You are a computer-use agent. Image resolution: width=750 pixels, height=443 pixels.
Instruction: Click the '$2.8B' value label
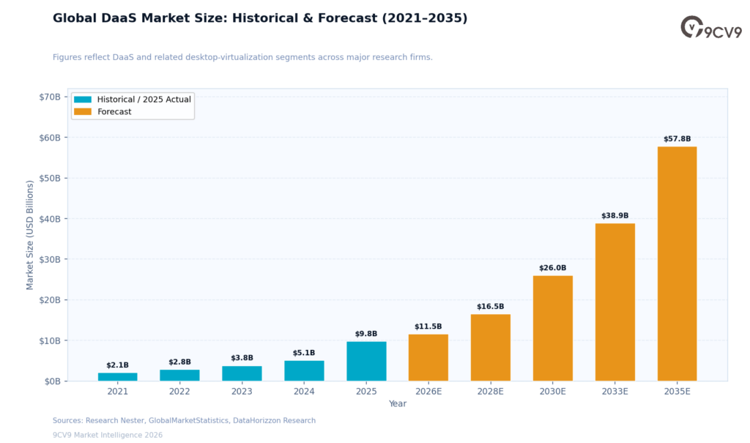pyautogui.click(x=180, y=362)
